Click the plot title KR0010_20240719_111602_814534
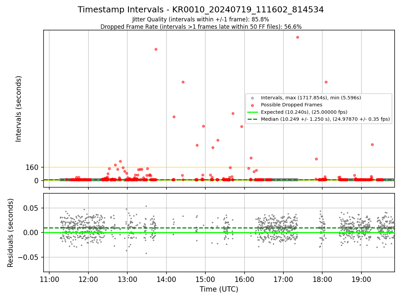 (x=201, y=10)
